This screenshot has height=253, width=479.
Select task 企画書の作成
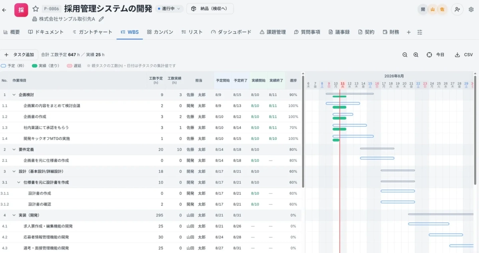[35, 117]
